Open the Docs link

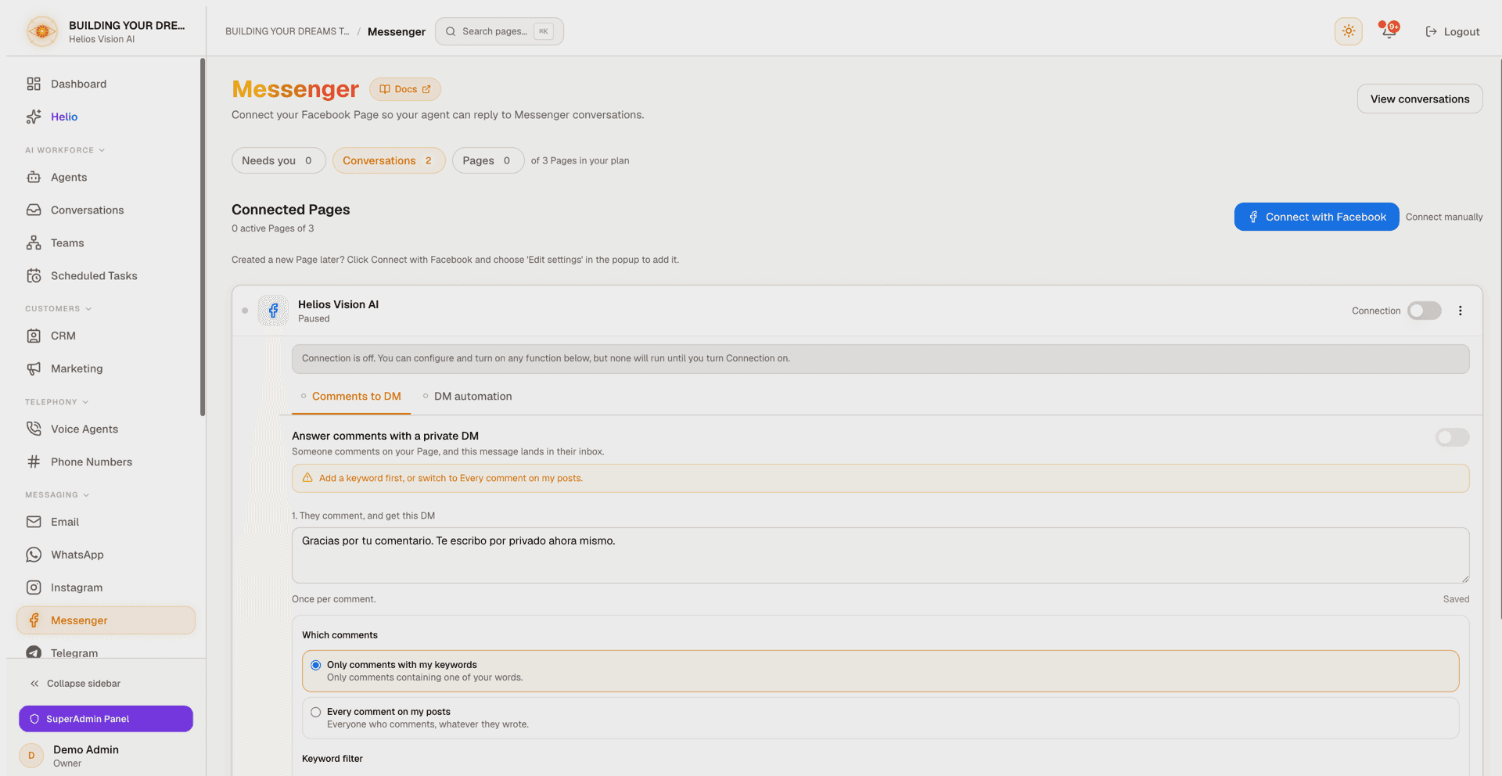[405, 89]
